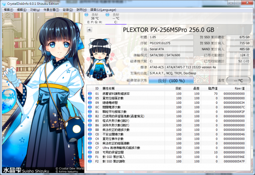
Task: Select the C: disk tab
Action: pyautogui.click(x=116, y=18)
